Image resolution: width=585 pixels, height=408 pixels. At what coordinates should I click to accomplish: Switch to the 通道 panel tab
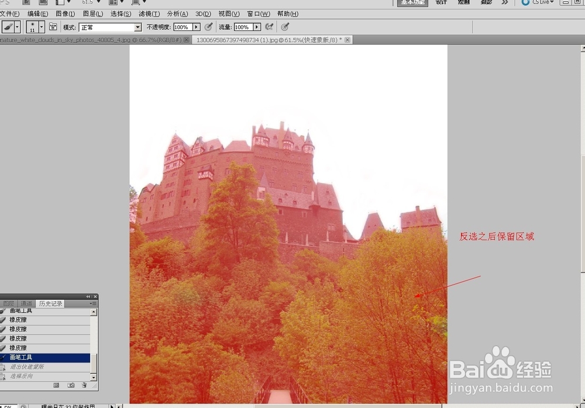(x=26, y=303)
